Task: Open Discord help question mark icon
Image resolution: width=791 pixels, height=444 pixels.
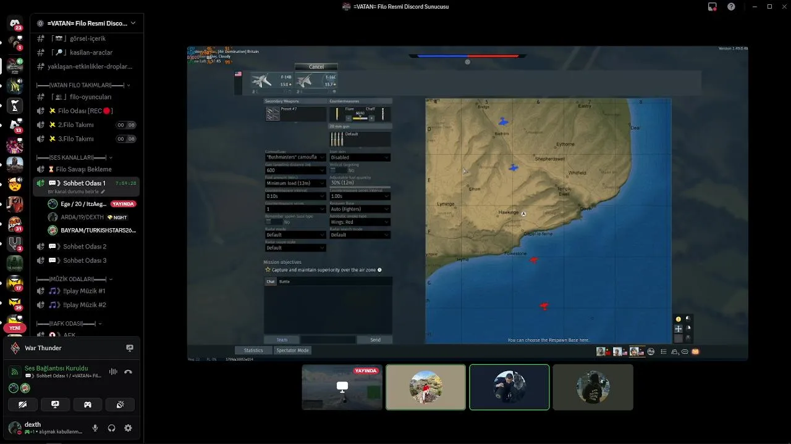Action: tap(731, 7)
